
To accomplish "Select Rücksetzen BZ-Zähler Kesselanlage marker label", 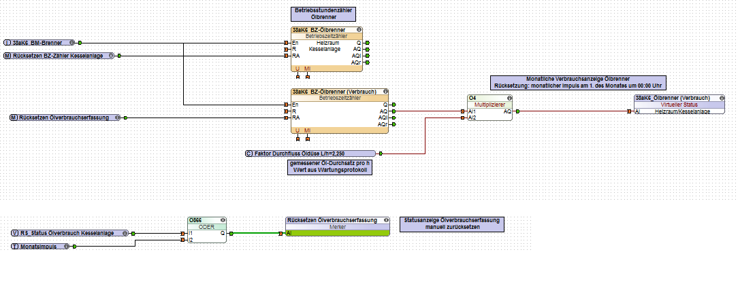I will [58, 56].
